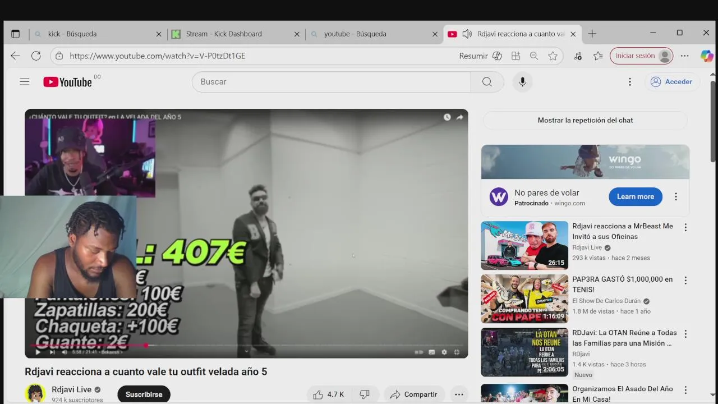Viewport: 718px width, 404px height.
Task: Switch to the 'youtube - Búsqueda' tab
Action: 373,34
